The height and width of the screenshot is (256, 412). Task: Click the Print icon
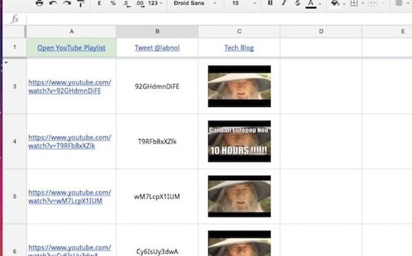(x=39, y=3)
